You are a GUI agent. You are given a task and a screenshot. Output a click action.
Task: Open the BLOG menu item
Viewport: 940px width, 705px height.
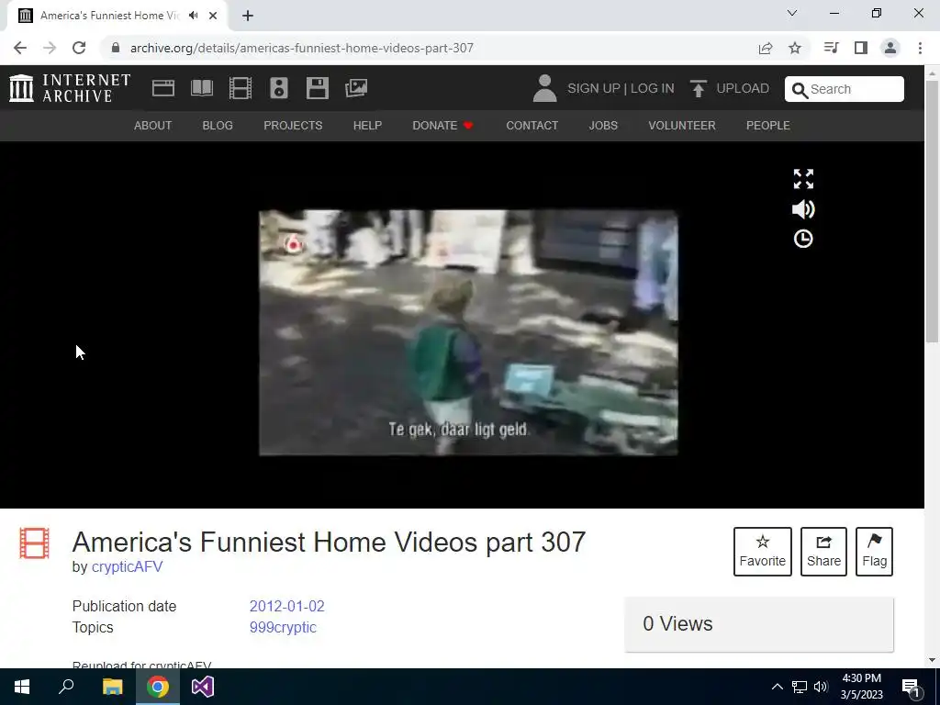218,125
